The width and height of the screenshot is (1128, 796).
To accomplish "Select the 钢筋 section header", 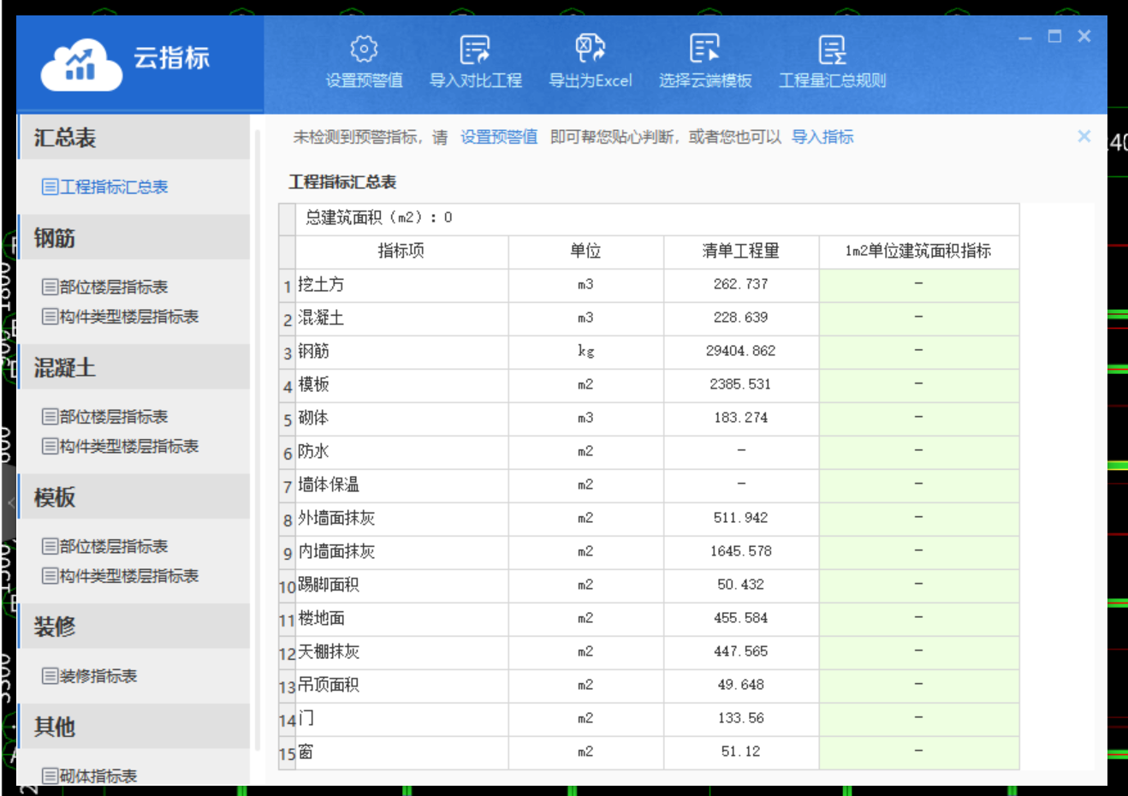I will [x=134, y=237].
